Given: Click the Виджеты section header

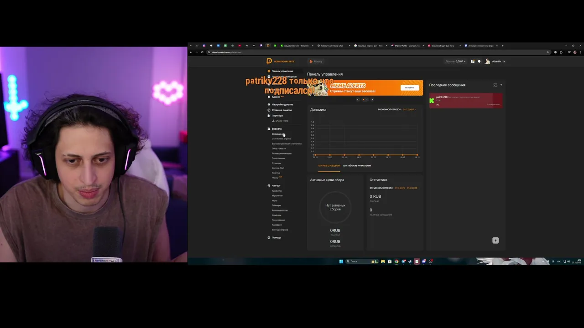Looking at the screenshot, I should [x=274, y=129].
